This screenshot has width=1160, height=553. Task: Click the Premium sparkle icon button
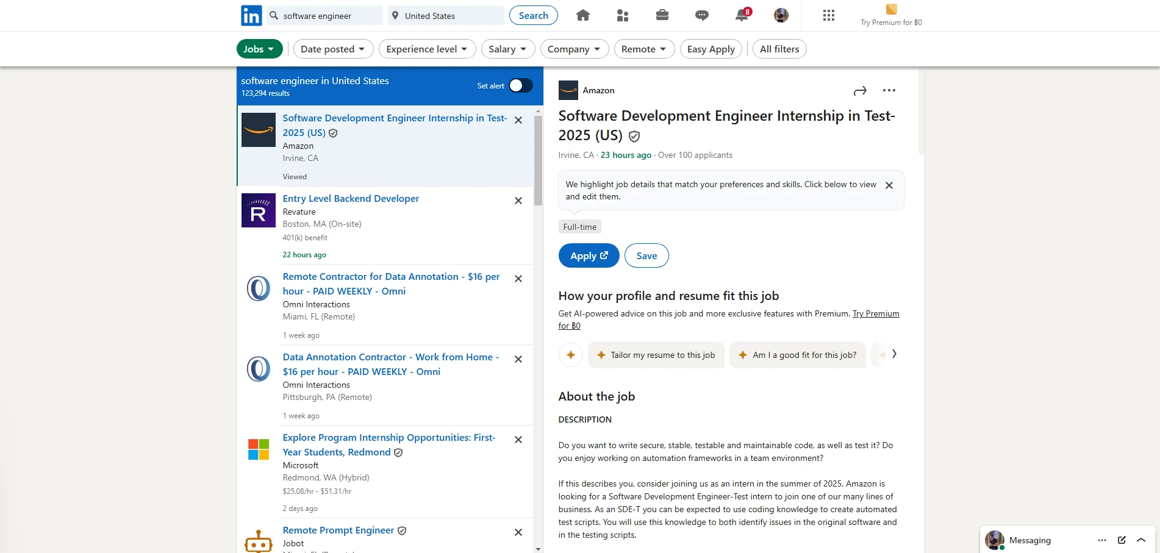click(x=571, y=355)
